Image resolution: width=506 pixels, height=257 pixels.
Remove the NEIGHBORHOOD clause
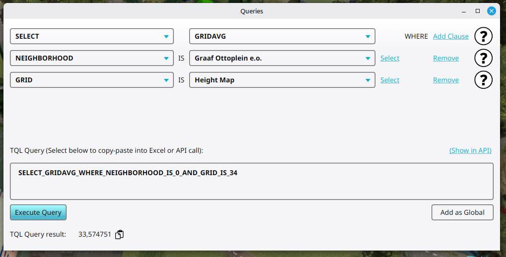tap(445, 58)
